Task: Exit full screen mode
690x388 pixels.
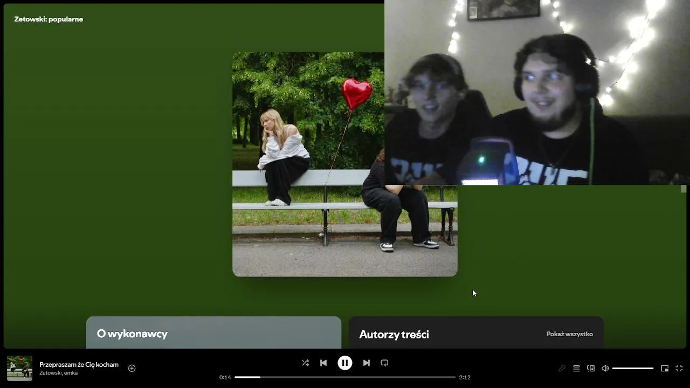Action: pyautogui.click(x=679, y=369)
